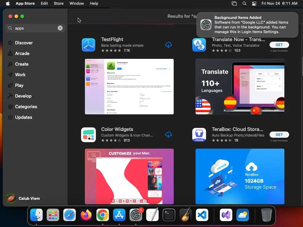Launch Google Chrome from the Dock
The image size is (303, 227).
point(103,215)
